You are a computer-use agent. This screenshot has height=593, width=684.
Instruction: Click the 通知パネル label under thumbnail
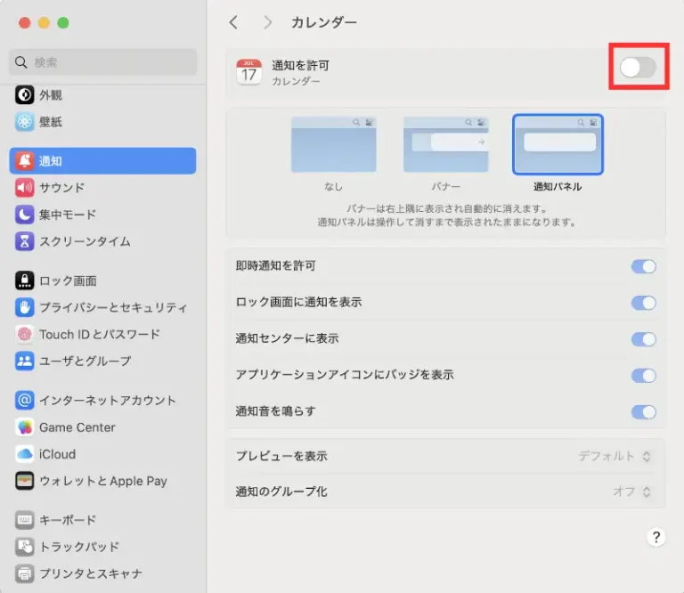point(558,187)
